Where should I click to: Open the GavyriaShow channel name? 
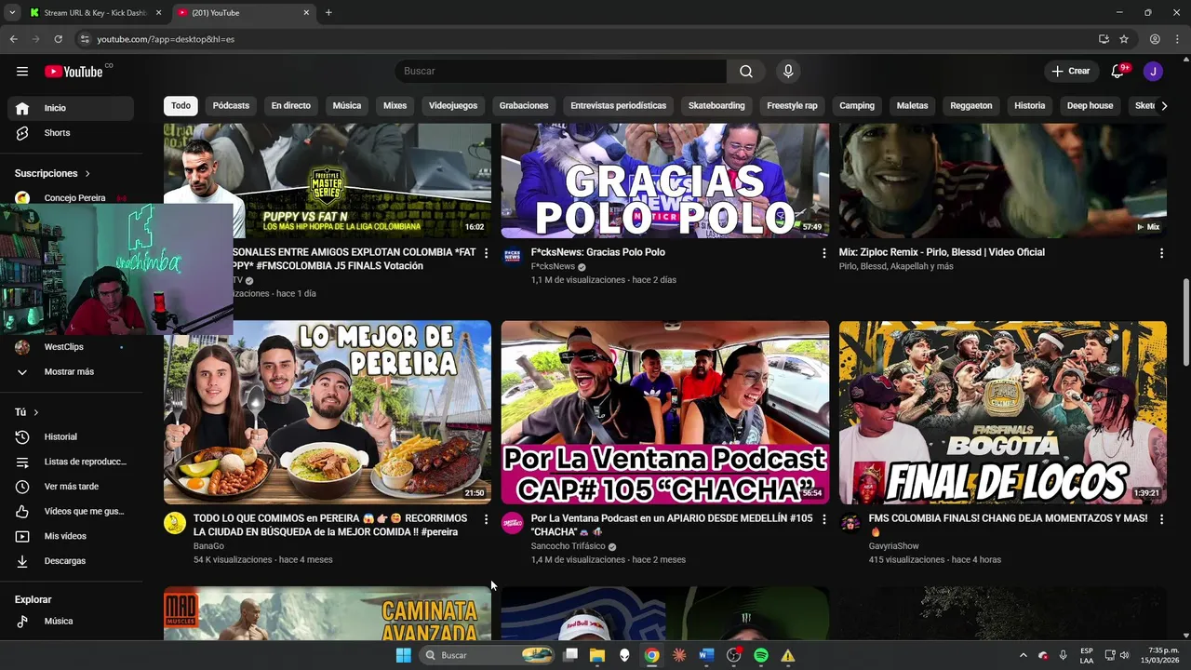[893, 546]
